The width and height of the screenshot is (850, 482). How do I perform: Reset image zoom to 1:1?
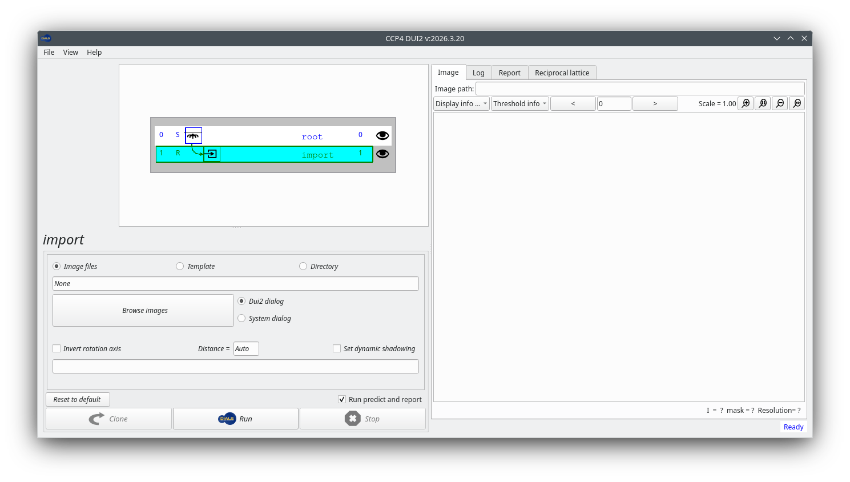763,103
